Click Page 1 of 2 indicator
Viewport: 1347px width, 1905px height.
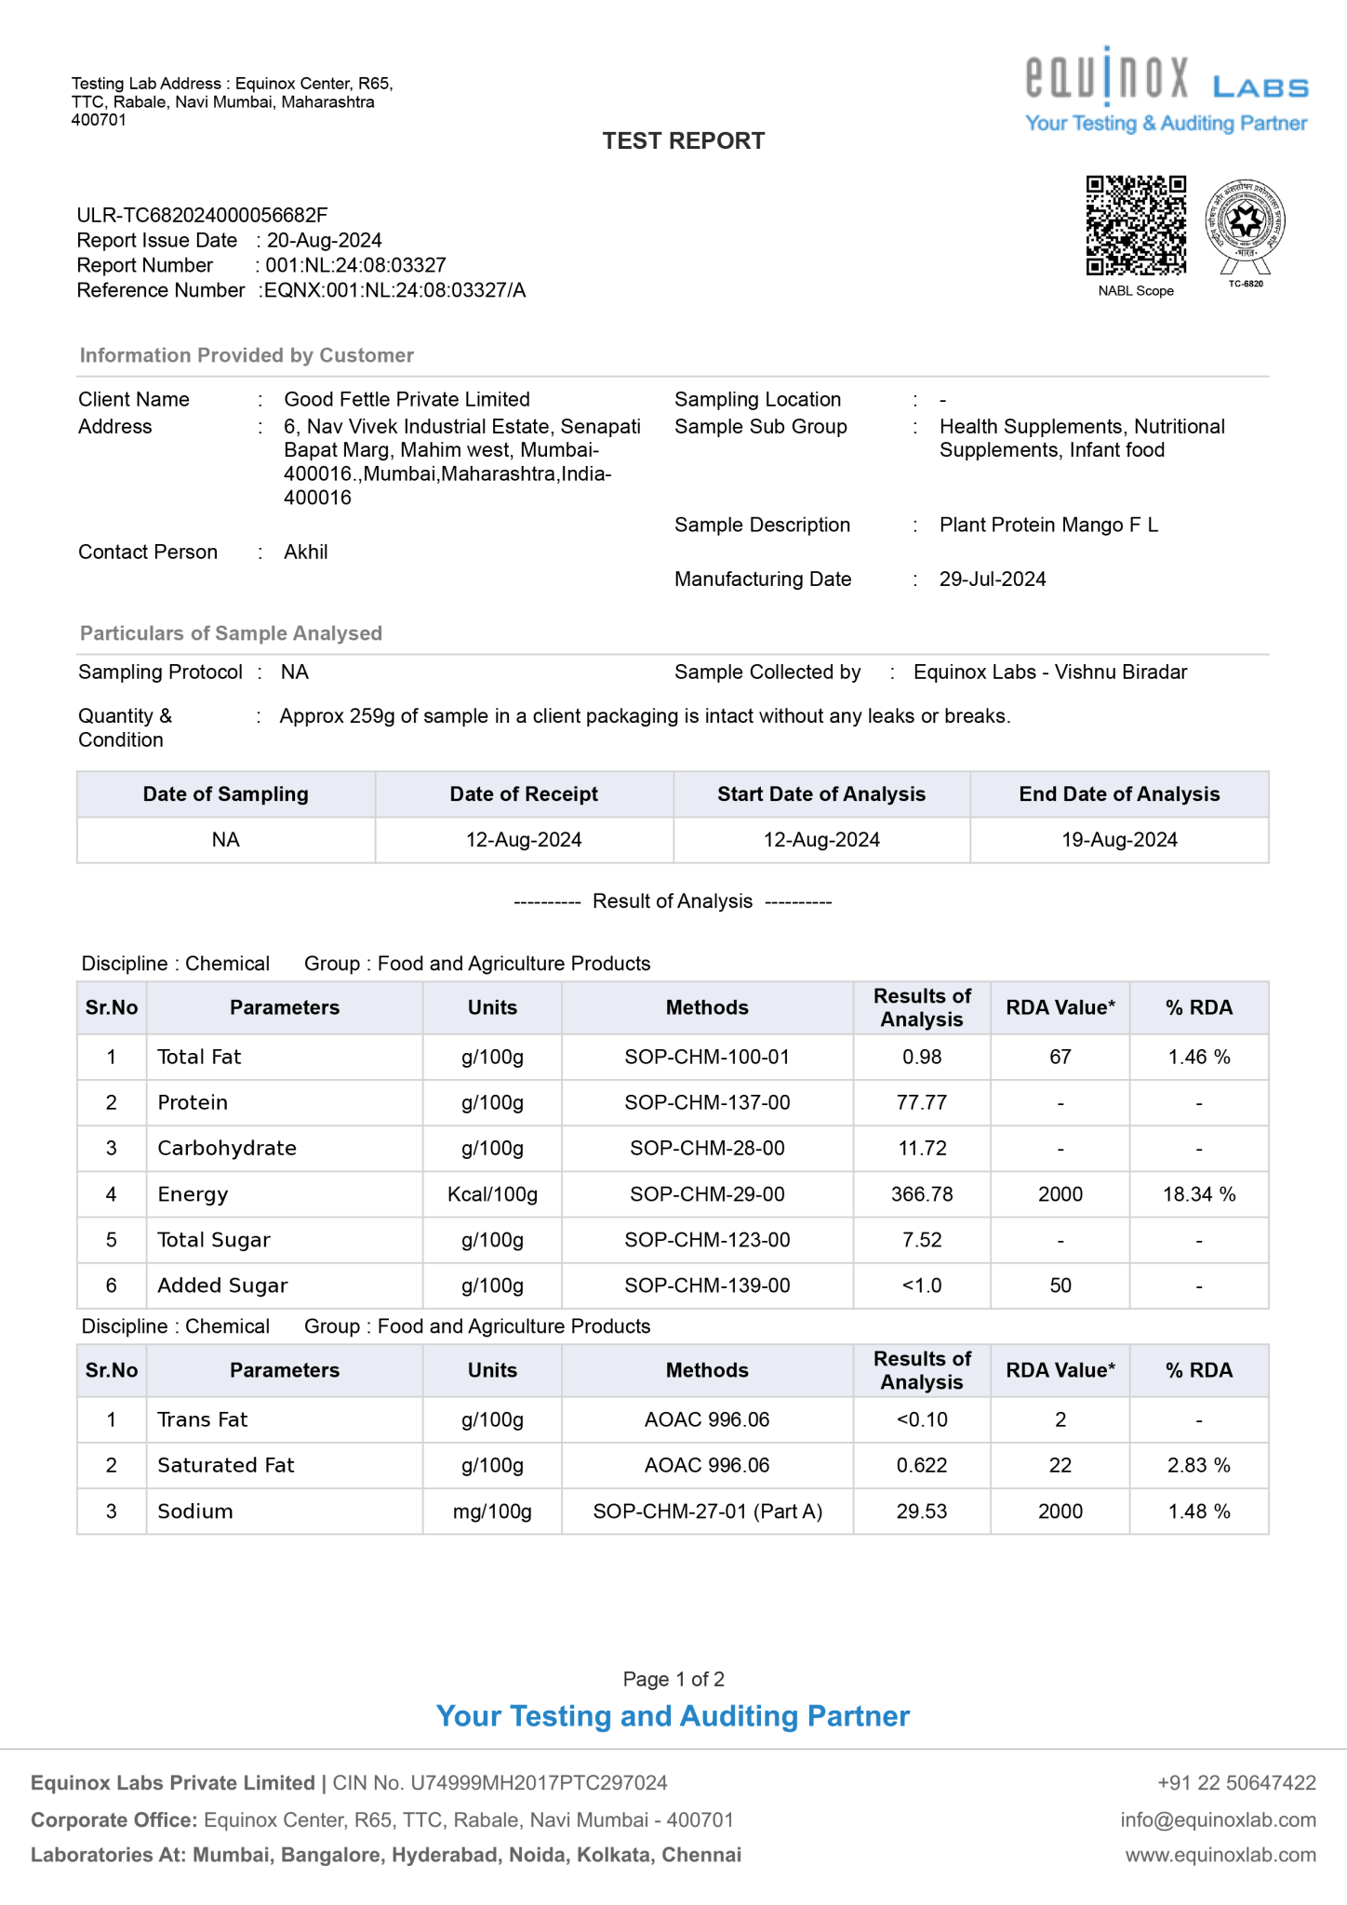click(x=673, y=1679)
